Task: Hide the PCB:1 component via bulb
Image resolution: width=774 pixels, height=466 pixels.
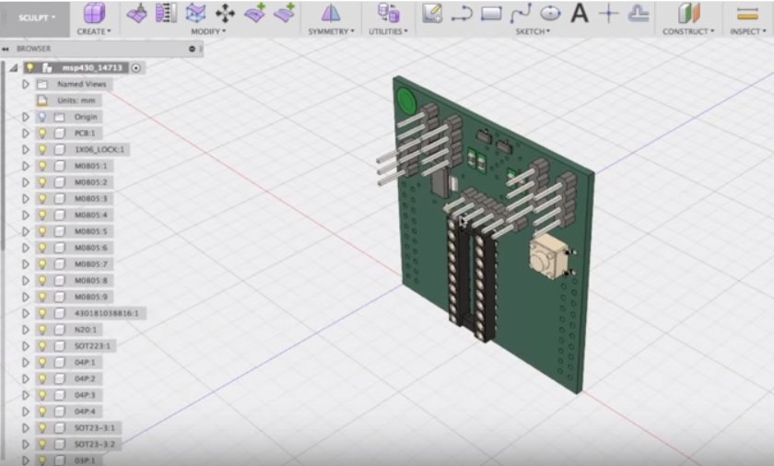Action: [42, 134]
